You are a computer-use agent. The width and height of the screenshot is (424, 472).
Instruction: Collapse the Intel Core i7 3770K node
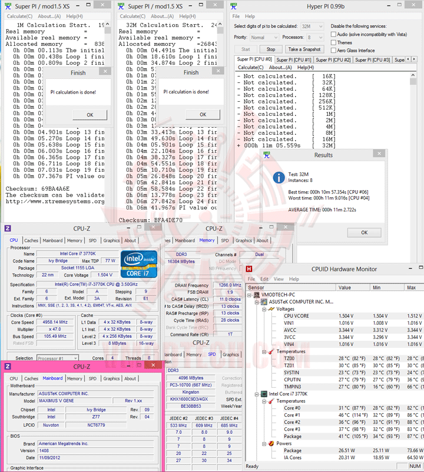[x=257, y=394]
